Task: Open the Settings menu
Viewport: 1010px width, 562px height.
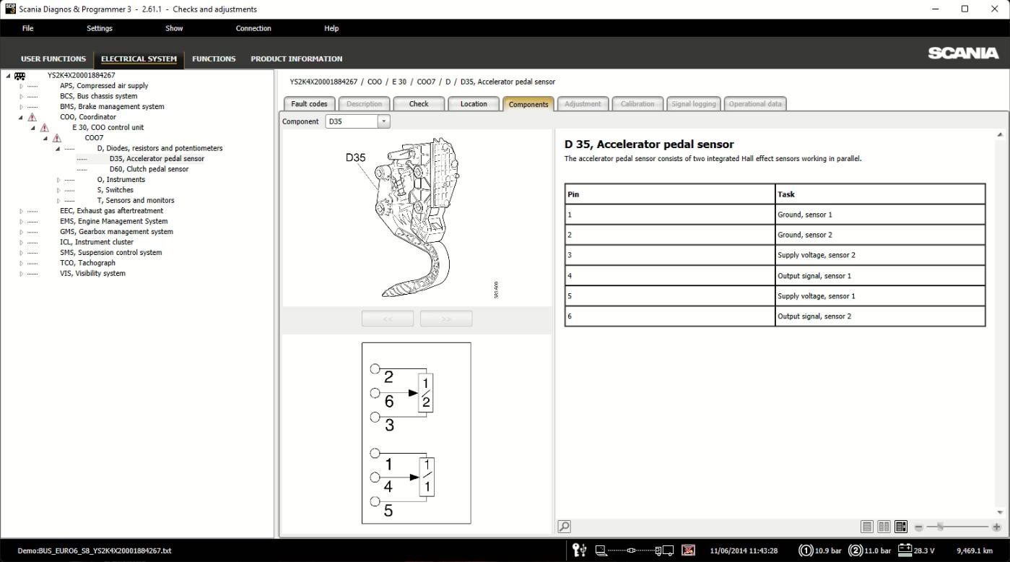Action: pos(100,29)
